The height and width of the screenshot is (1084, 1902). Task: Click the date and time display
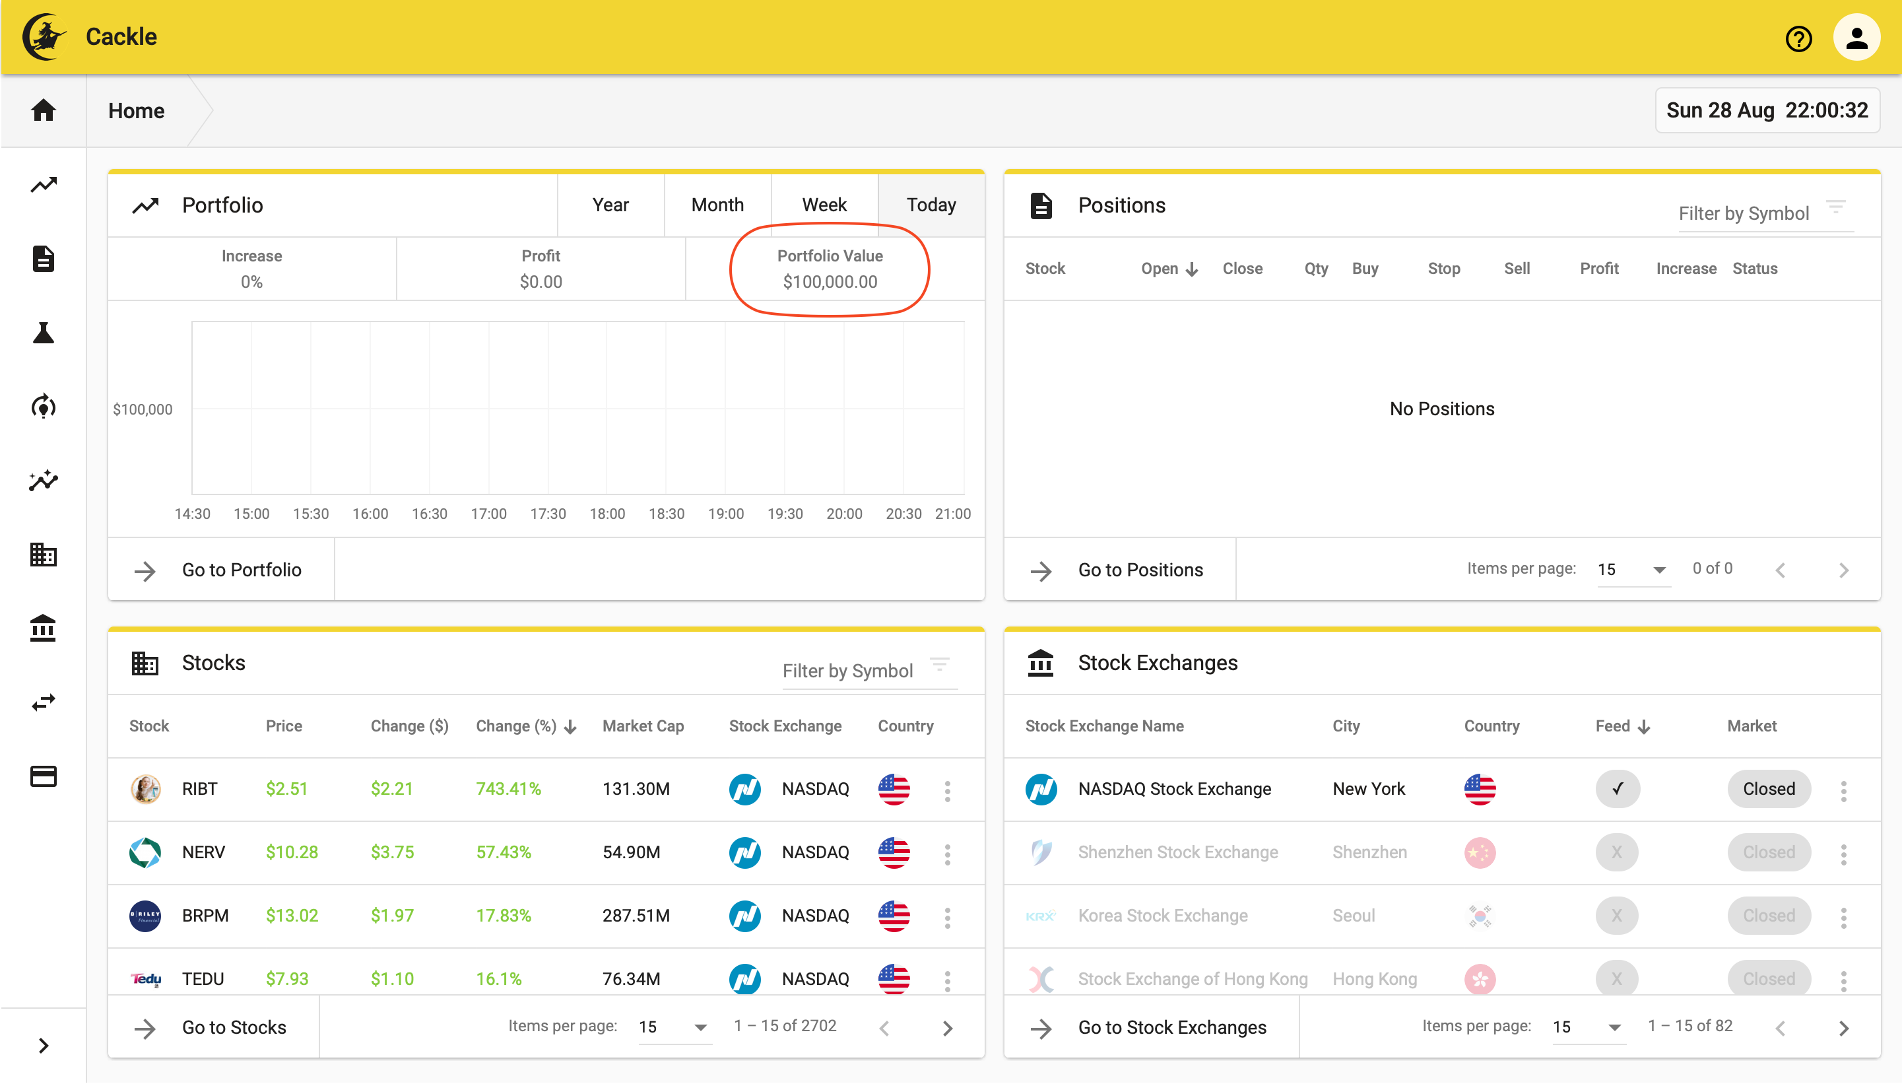coord(1767,110)
